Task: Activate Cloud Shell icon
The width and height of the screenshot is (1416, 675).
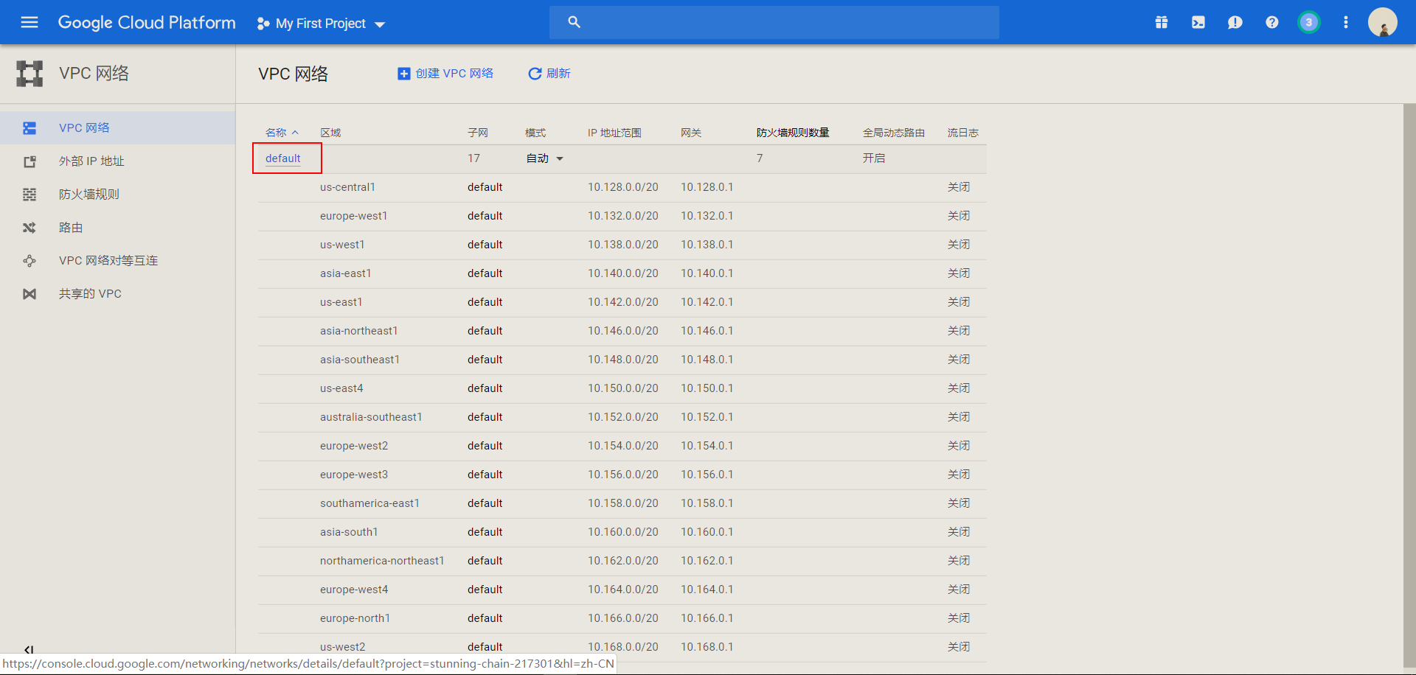Action: coord(1198,22)
